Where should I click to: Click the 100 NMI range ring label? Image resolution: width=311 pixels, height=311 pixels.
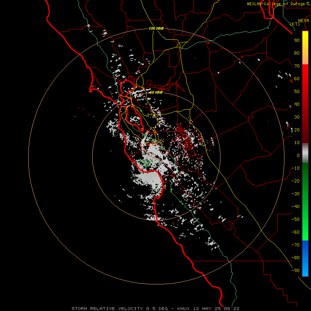click(156, 28)
